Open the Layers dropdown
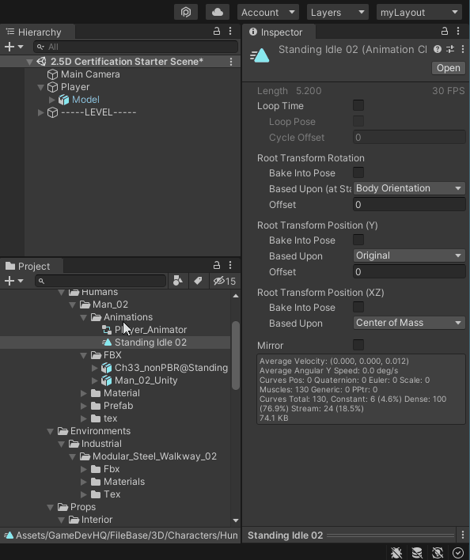This screenshot has width=470, height=560. click(x=338, y=12)
